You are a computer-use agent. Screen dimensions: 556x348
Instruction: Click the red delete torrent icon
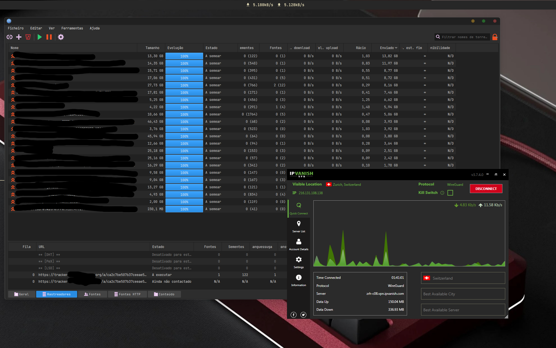(x=28, y=37)
